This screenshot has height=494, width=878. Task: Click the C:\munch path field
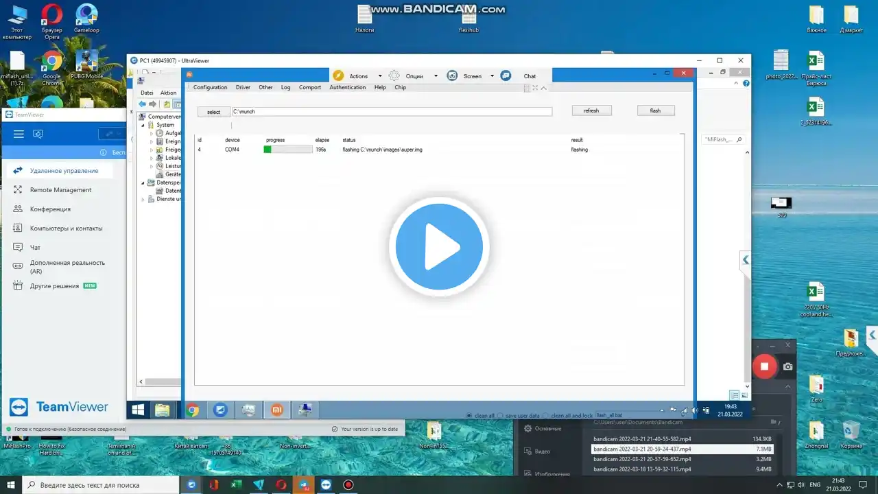tap(392, 111)
